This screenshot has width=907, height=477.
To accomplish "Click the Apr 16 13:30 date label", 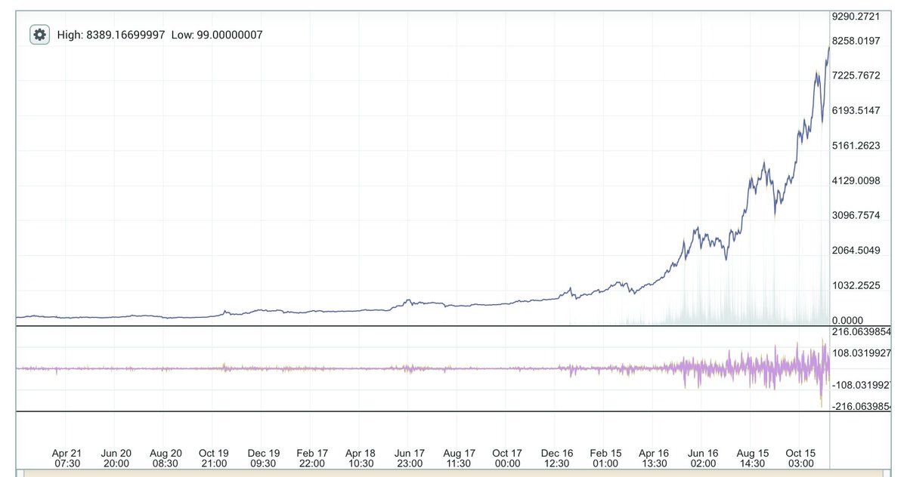I will (x=654, y=458).
